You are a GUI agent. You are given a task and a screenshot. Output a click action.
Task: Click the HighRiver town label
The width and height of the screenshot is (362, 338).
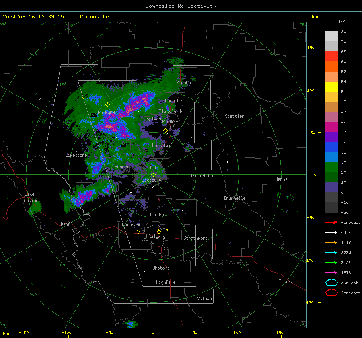[167, 282]
